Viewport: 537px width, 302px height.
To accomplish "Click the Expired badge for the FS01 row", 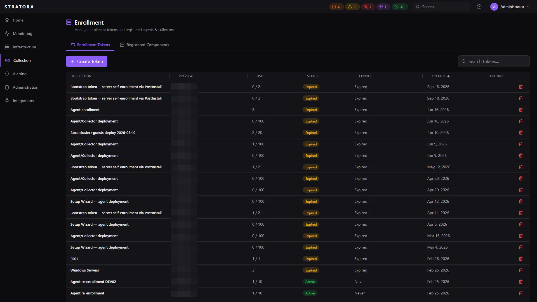I will (x=311, y=259).
